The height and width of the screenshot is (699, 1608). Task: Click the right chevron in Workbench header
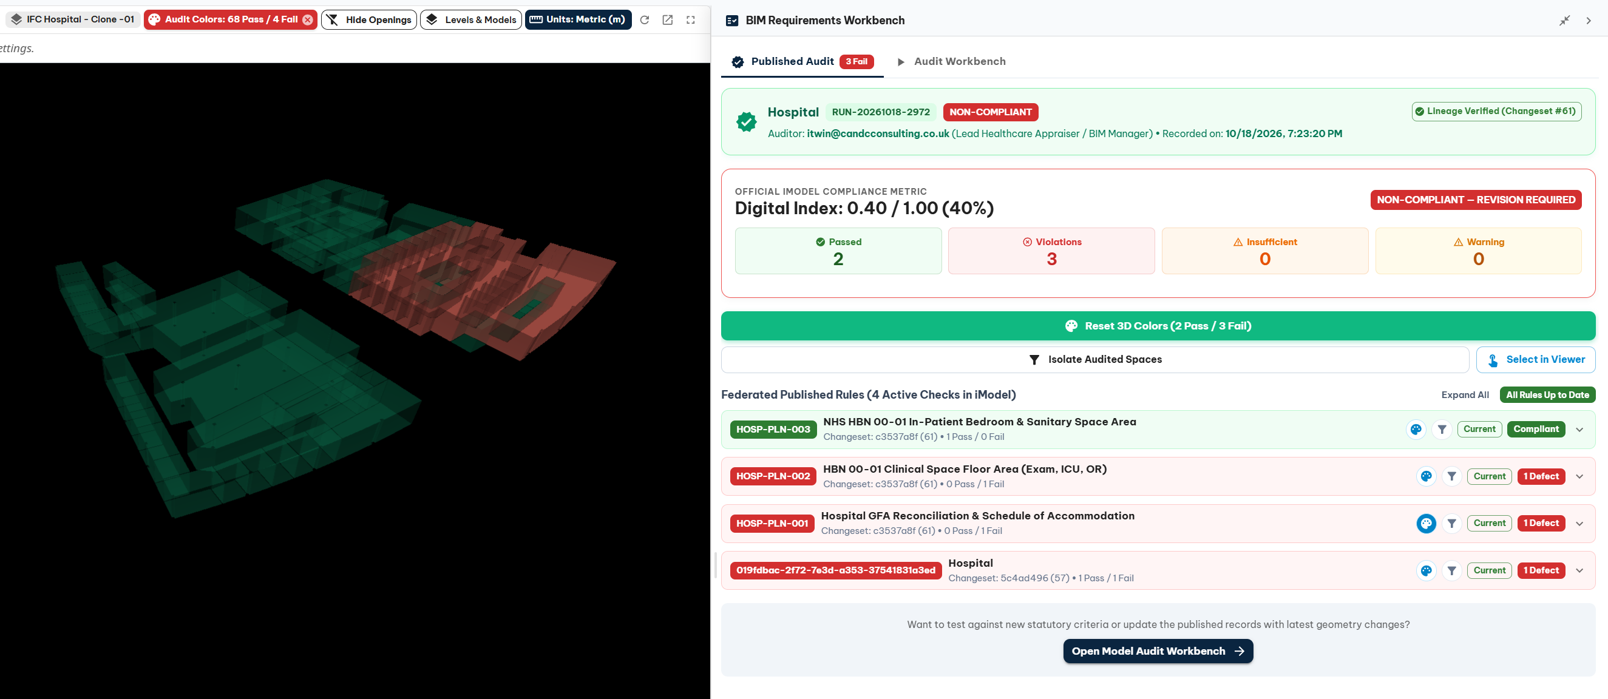coord(1588,21)
